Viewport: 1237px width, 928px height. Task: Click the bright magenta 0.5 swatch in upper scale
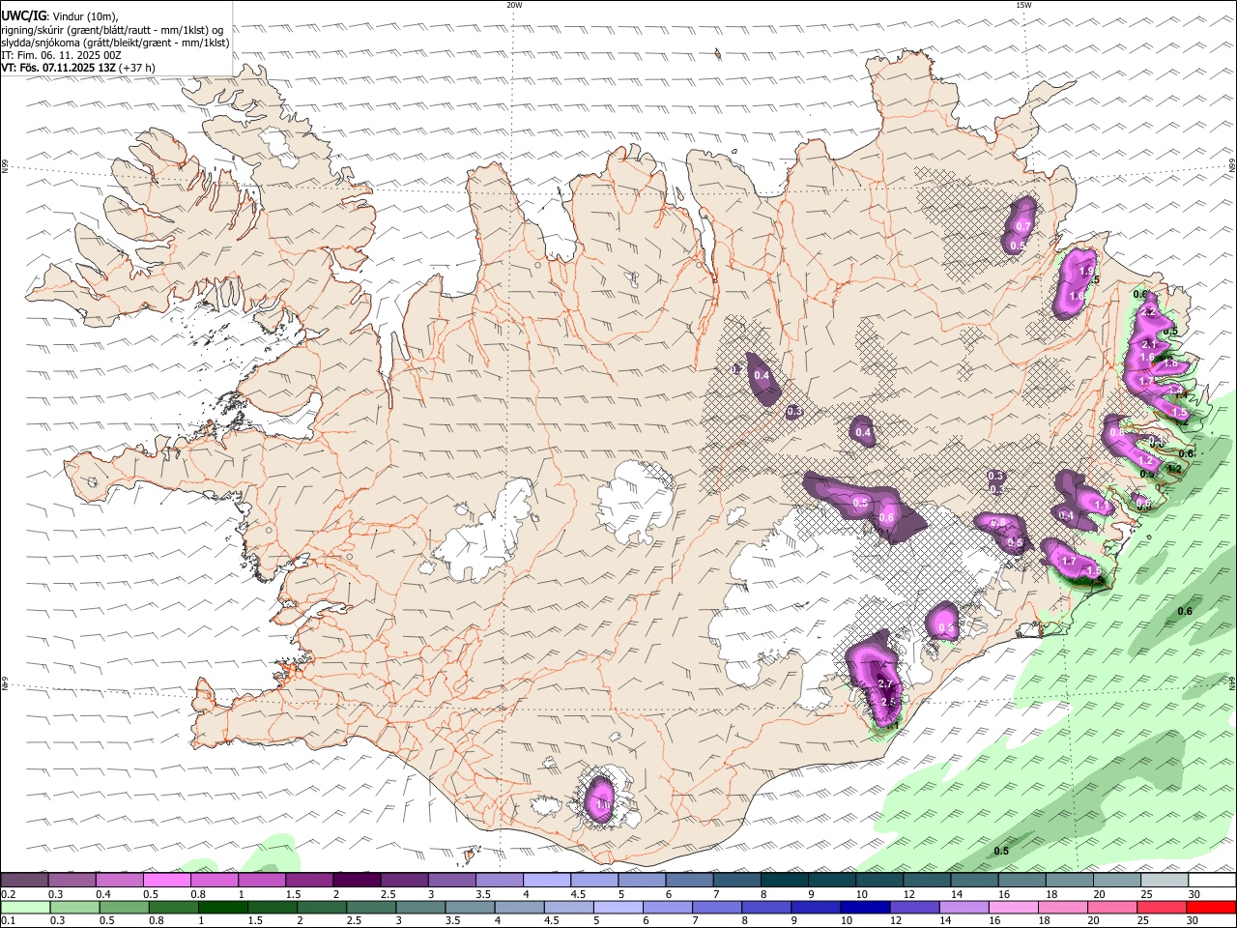point(166,881)
